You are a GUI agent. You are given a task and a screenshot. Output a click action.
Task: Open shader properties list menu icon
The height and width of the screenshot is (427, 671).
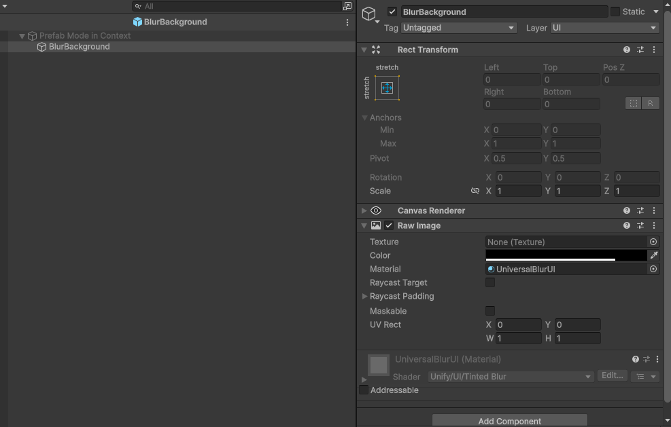pyautogui.click(x=645, y=377)
